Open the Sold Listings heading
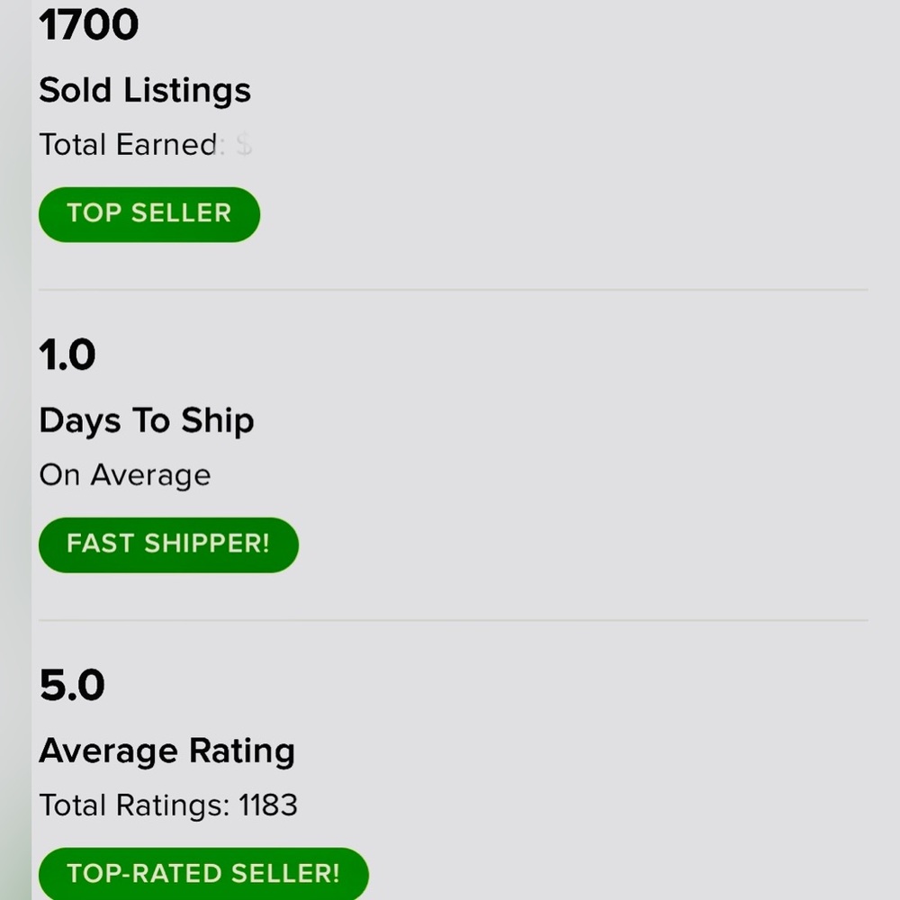This screenshot has height=900, width=900. tap(145, 90)
